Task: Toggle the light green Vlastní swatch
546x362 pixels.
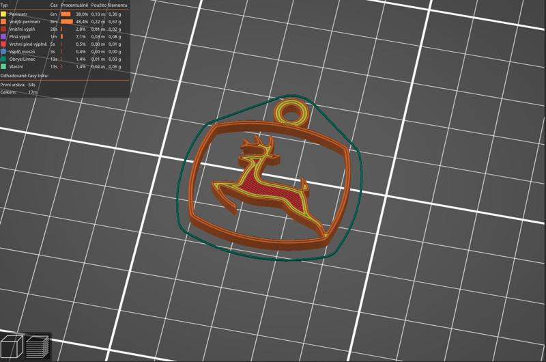Action: tap(3, 66)
